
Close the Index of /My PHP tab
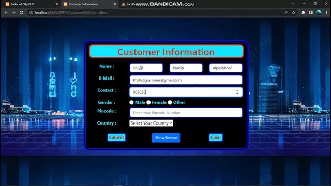tap(57, 4)
